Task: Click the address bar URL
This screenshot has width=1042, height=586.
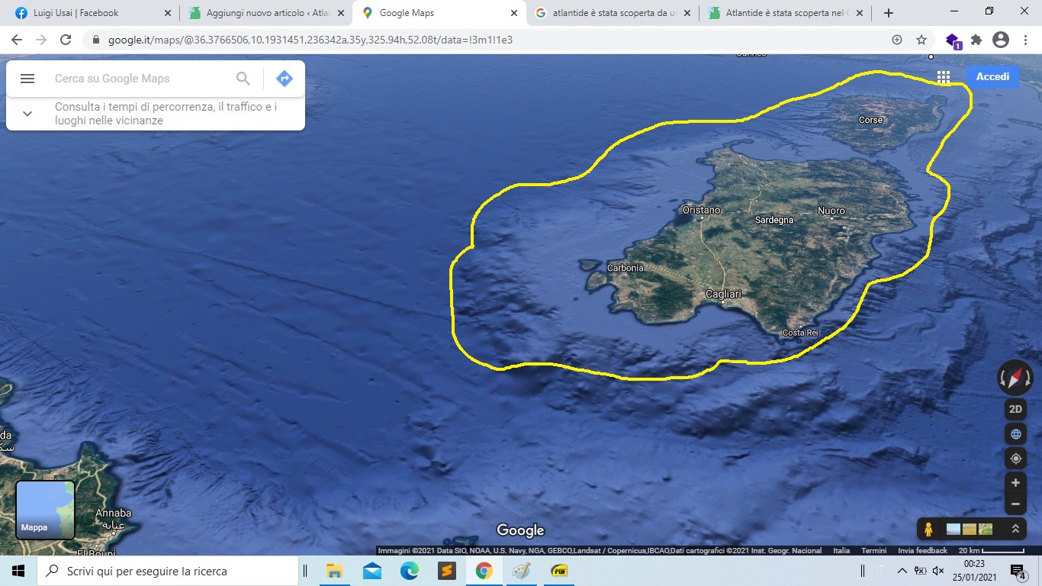Action: tap(310, 40)
